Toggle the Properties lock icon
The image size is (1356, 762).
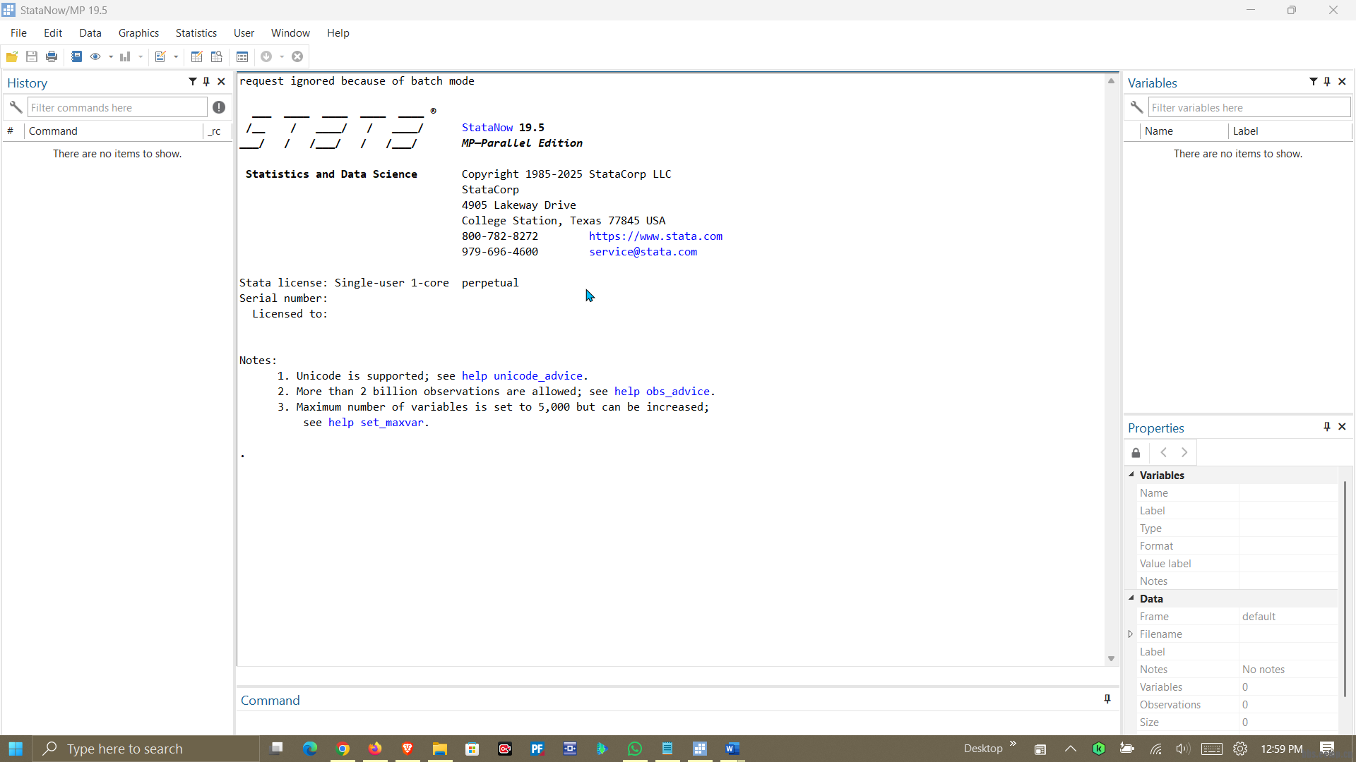pyautogui.click(x=1136, y=453)
